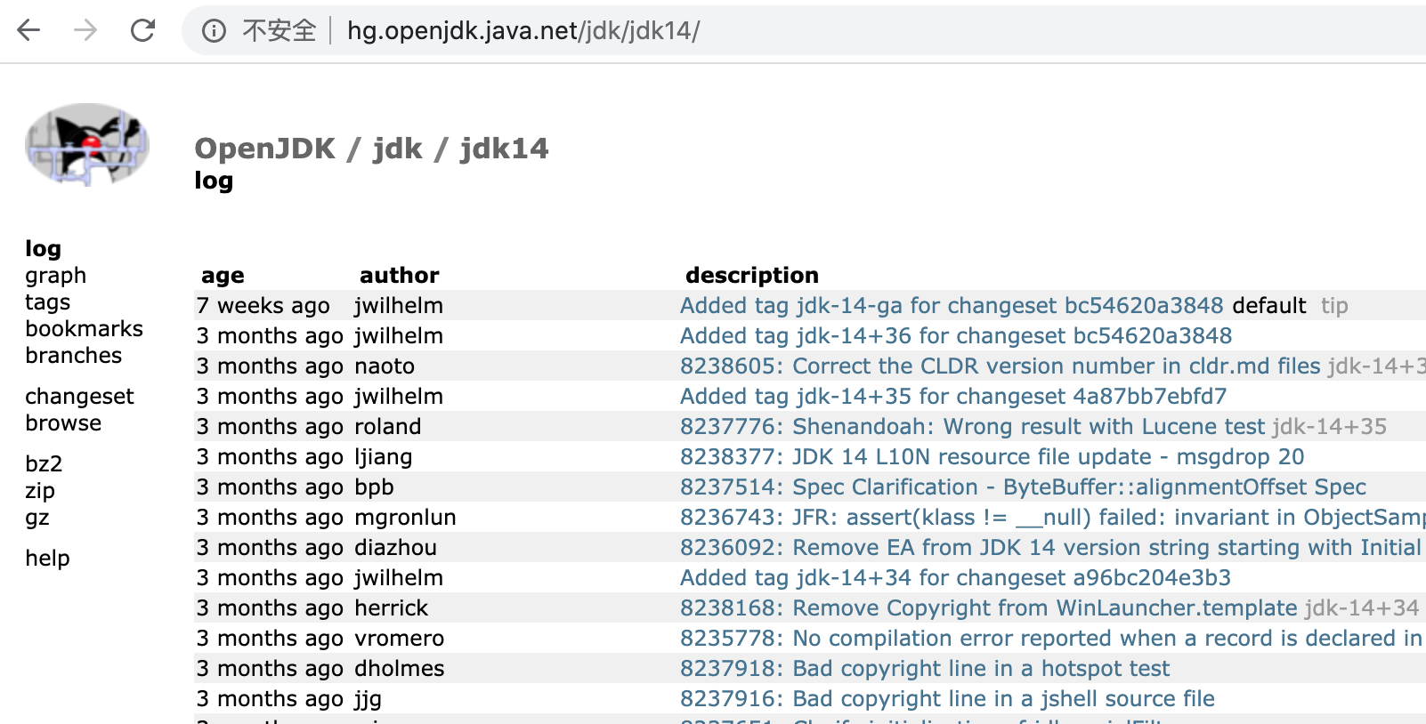Image resolution: width=1426 pixels, height=724 pixels.
Task: Open 8235778 no compilation error record commit
Action: (x=1051, y=639)
